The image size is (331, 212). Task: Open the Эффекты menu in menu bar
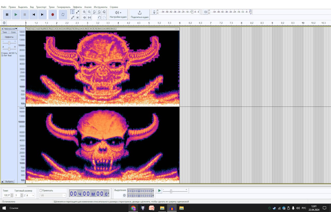77,7
